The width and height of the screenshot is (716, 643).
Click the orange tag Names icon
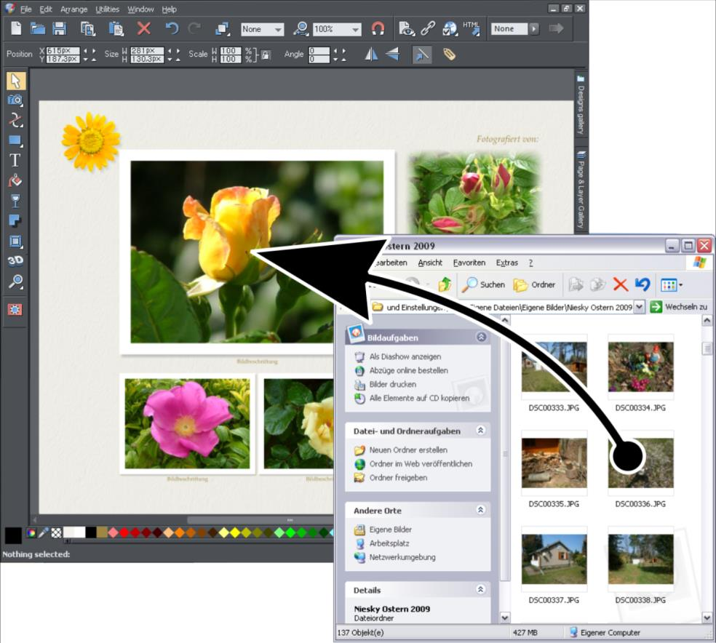(450, 55)
